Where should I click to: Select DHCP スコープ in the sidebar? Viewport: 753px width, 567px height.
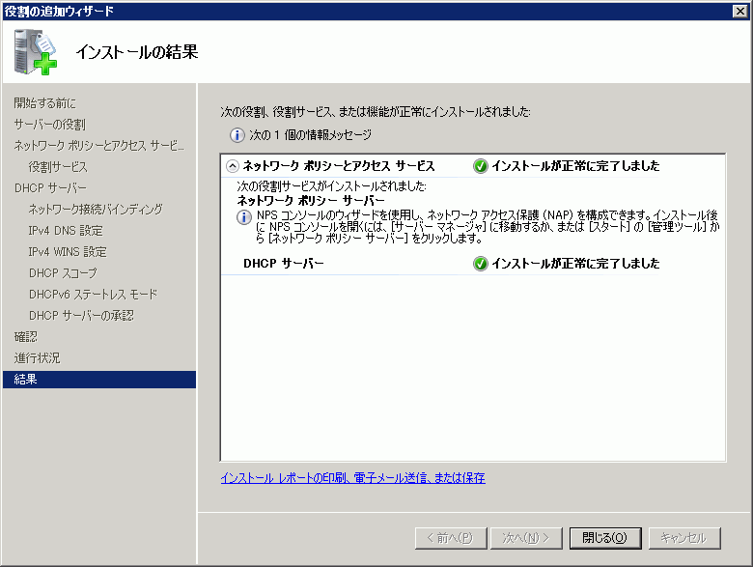coord(63,273)
